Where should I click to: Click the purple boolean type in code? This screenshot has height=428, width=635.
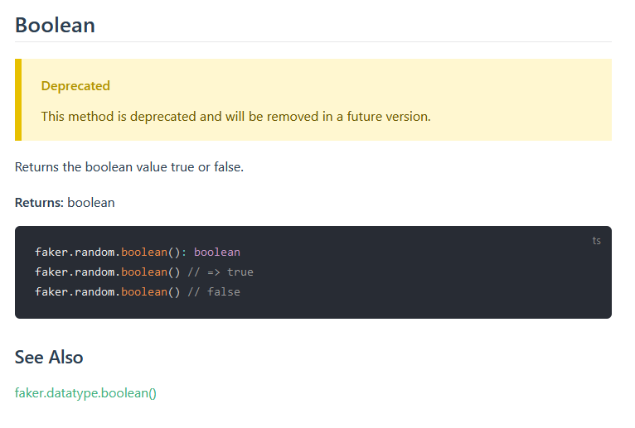[217, 252]
